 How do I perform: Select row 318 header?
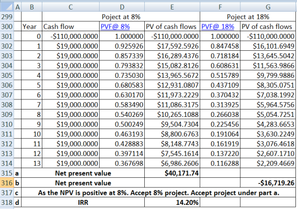point(7,202)
